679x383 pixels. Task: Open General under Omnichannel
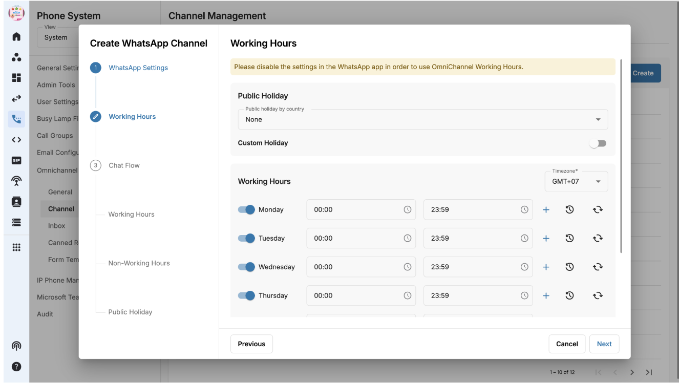pyautogui.click(x=60, y=192)
